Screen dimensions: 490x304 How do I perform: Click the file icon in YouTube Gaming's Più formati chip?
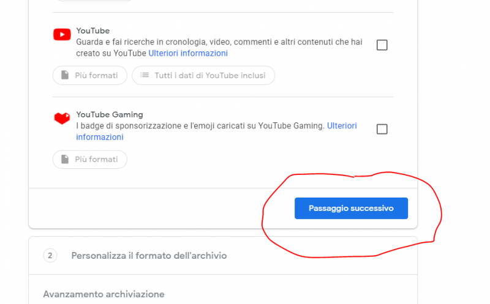coord(65,159)
